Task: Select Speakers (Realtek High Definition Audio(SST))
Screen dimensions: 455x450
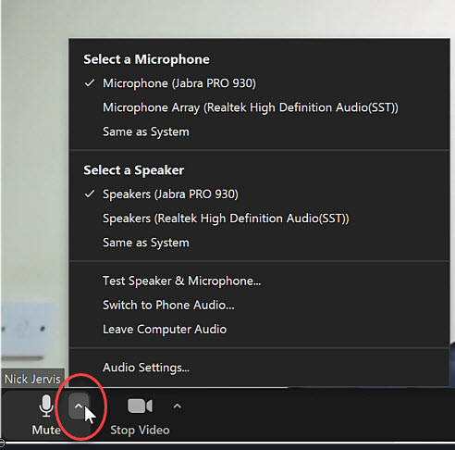Action: pyautogui.click(x=226, y=219)
